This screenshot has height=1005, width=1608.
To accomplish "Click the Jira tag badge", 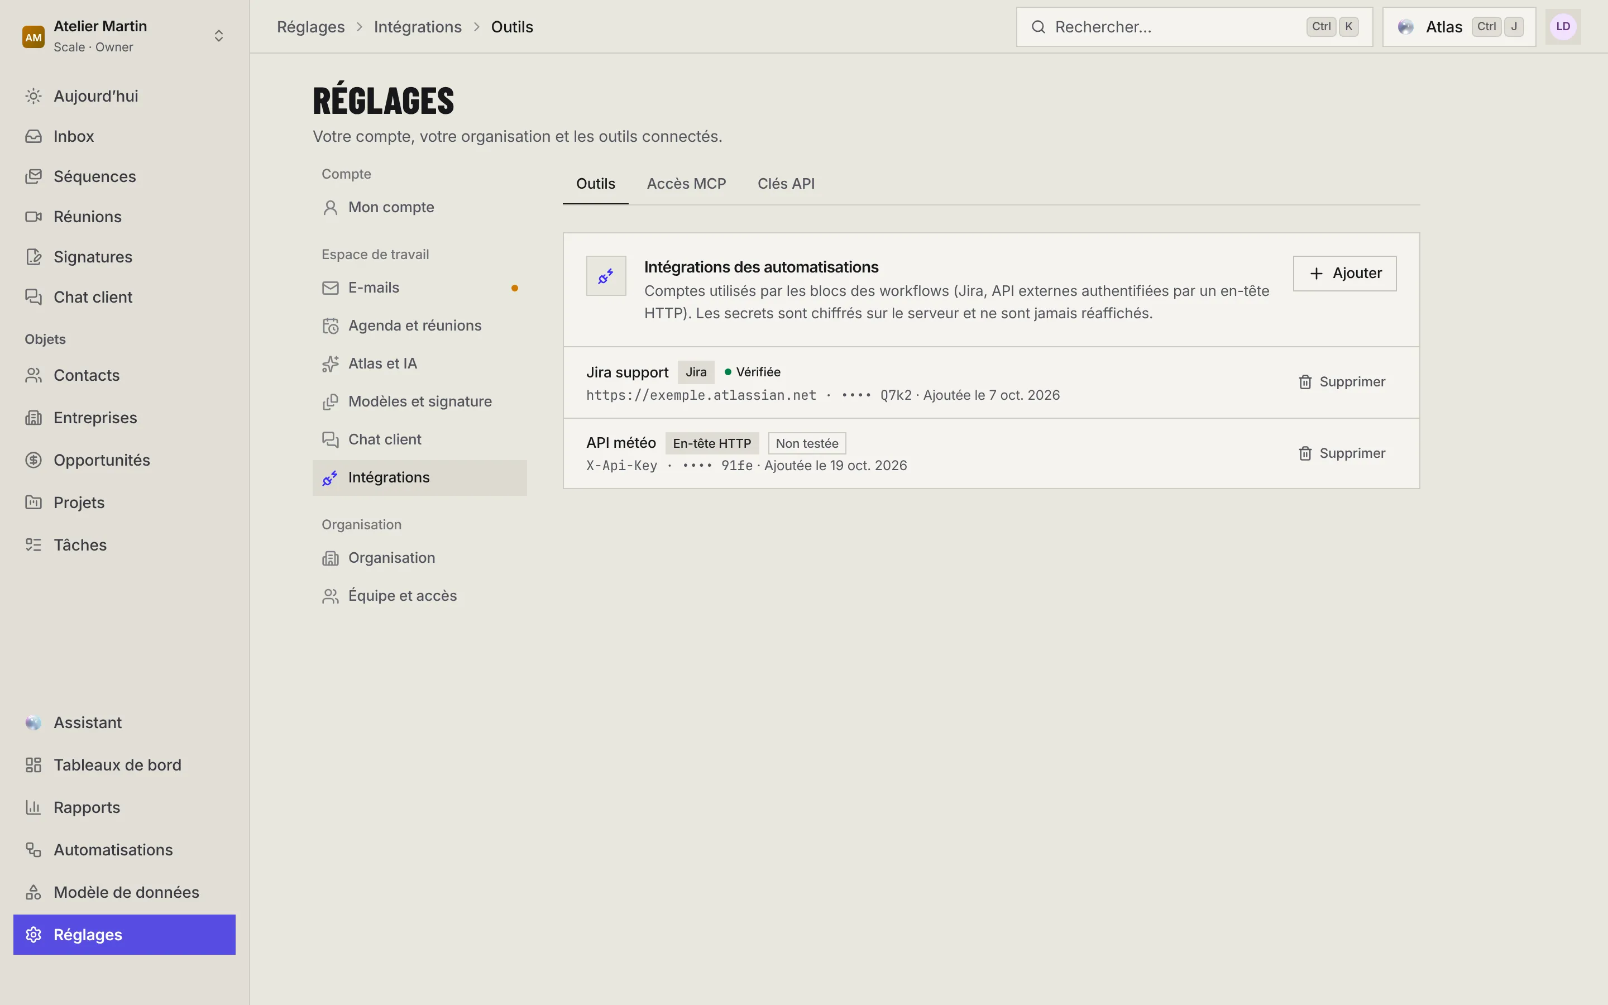I will [x=696, y=372].
